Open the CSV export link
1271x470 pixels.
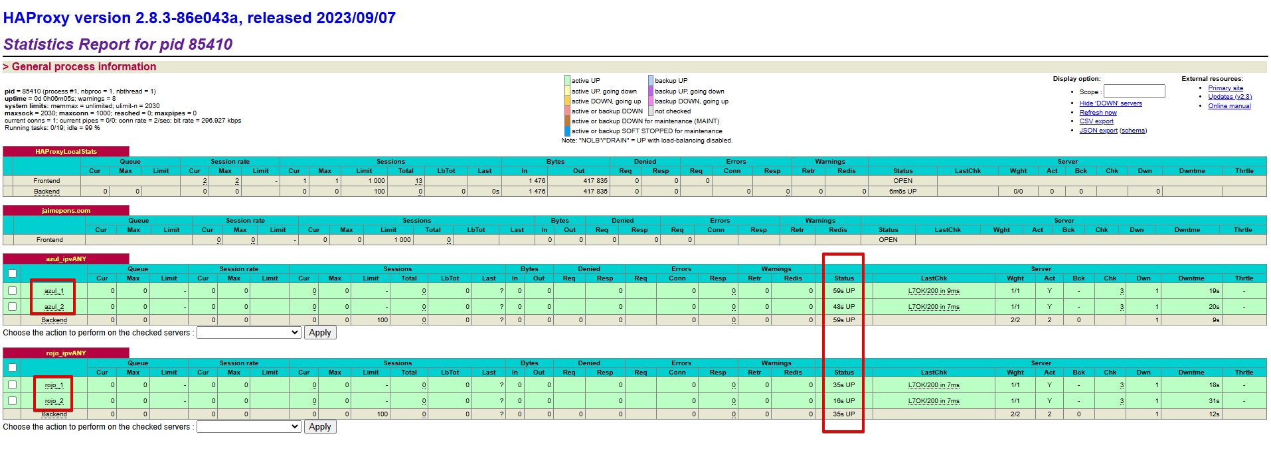pos(1096,121)
